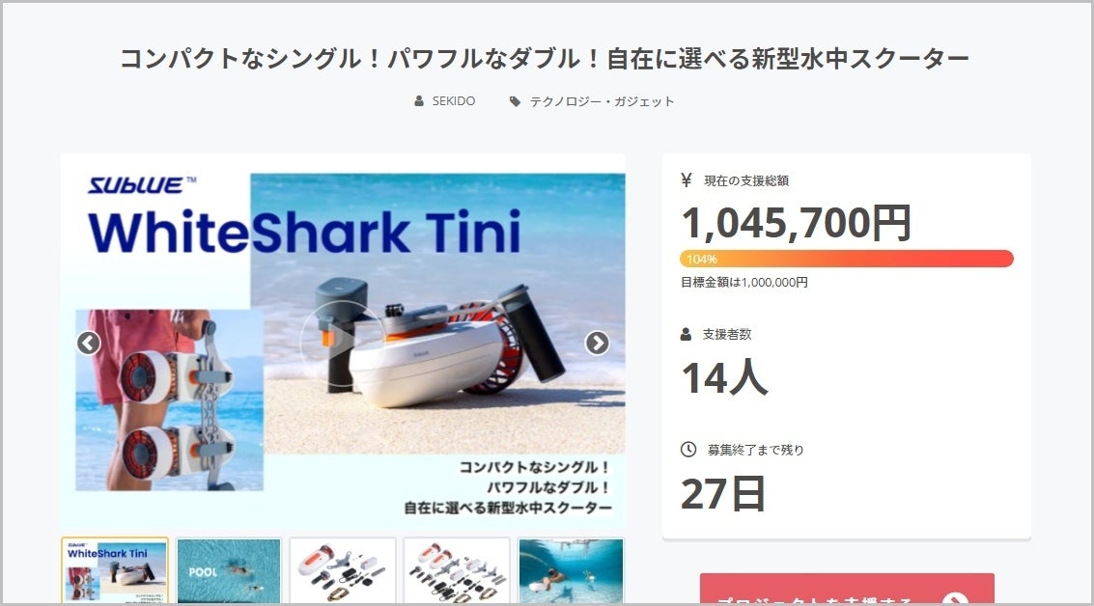This screenshot has width=1094, height=606.
Task: Play the WhiteShark Tini product video
Action: [x=342, y=342]
